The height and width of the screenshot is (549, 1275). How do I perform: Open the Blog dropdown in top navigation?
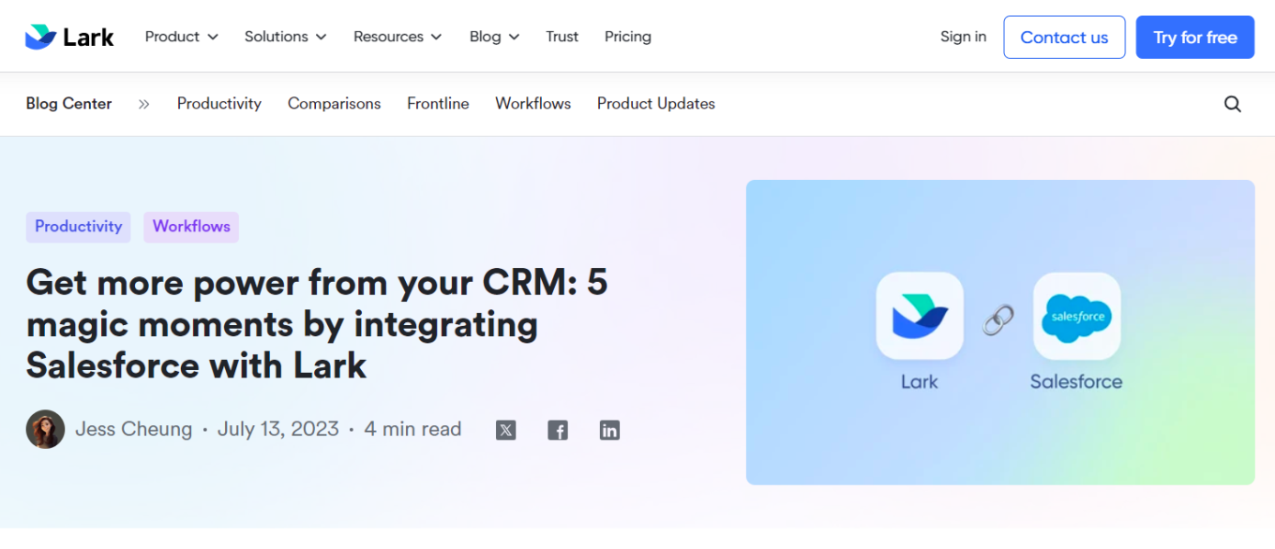coord(494,37)
